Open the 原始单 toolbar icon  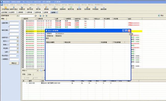coord(46,8)
